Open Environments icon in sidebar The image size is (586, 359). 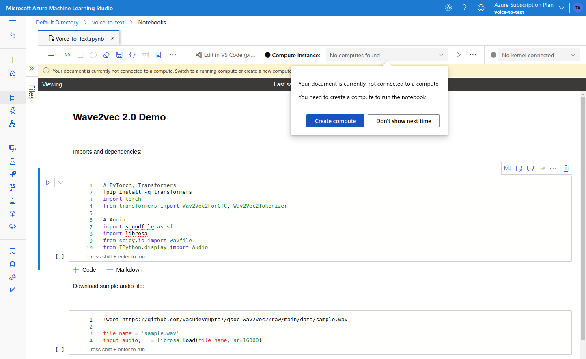(x=13, y=200)
